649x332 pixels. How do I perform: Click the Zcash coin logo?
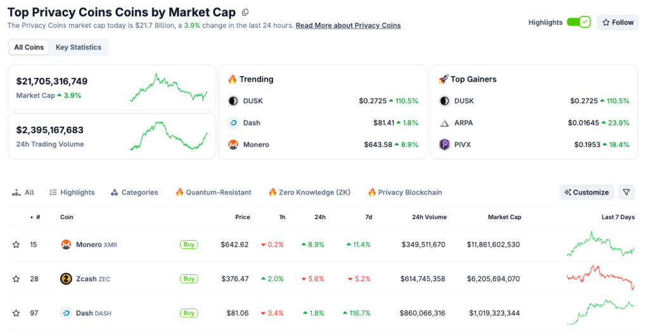tap(66, 279)
